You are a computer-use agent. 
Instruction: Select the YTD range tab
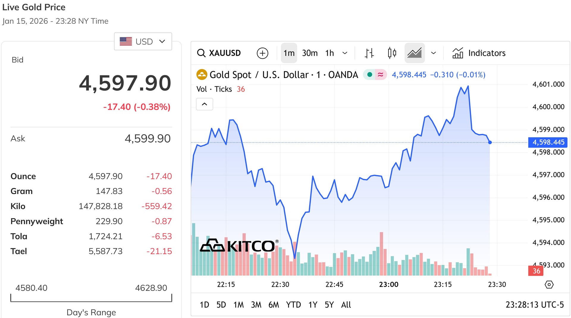294,305
